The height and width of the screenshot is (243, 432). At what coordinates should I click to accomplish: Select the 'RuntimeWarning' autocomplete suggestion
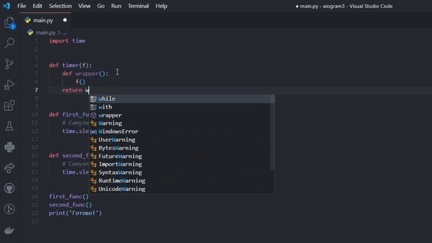pos(180,181)
